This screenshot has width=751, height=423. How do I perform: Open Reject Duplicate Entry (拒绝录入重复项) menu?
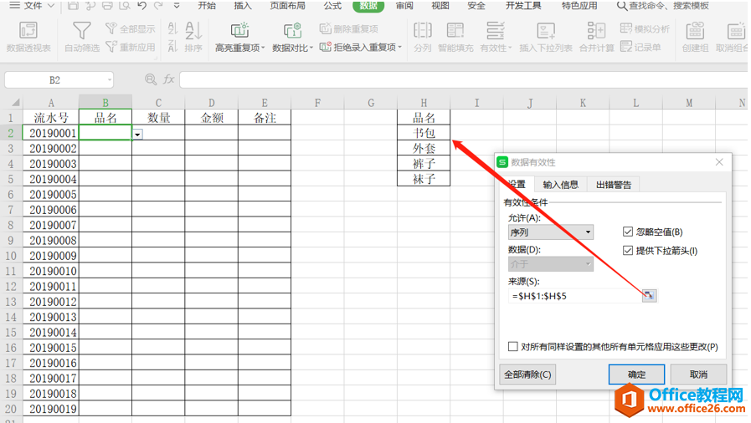tap(361, 47)
